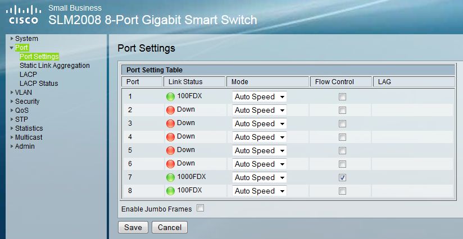This screenshot has width=463, height=239.
Task: Expand the VLAN menu arrow
Action: click(x=12, y=92)
